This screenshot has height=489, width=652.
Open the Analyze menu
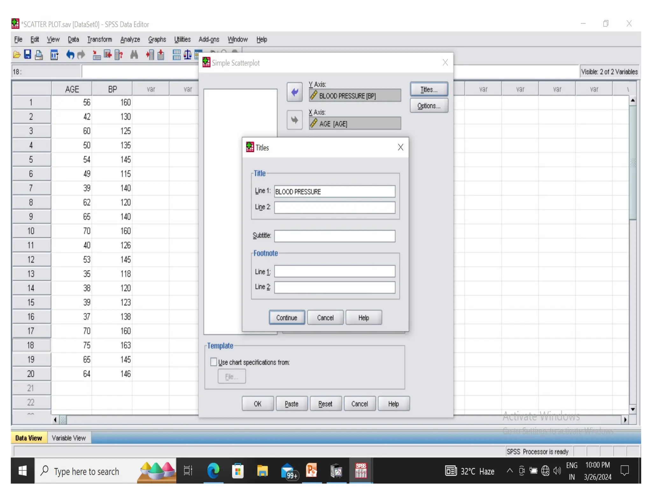130,39
